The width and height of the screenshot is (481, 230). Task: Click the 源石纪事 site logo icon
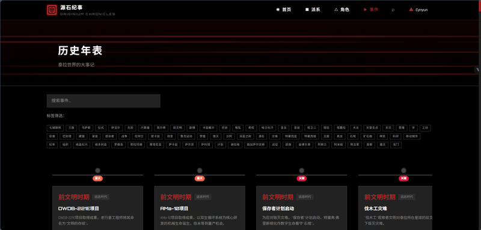(x=52, y=10)
